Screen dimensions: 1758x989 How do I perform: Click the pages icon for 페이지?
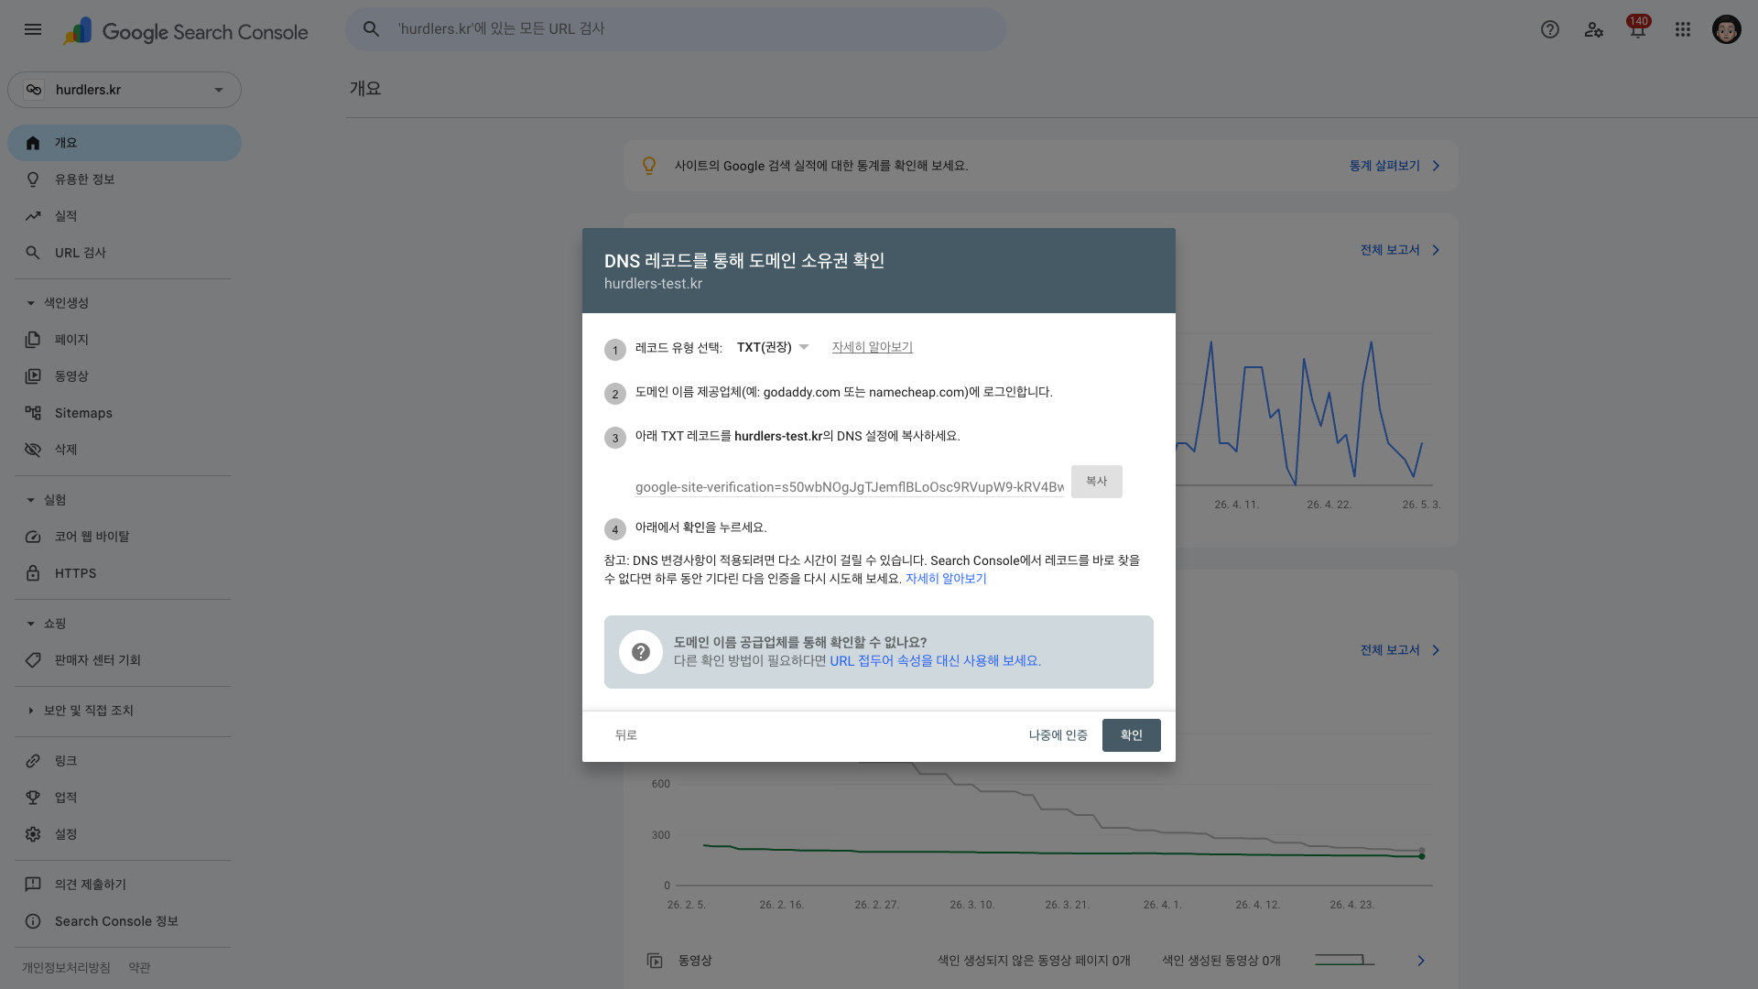point(33,340)
